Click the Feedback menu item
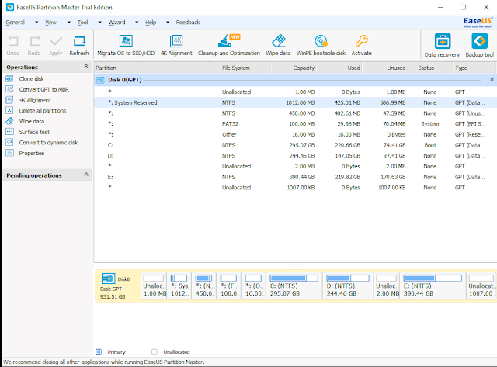497x367 pixels. [x=188, y=23]
